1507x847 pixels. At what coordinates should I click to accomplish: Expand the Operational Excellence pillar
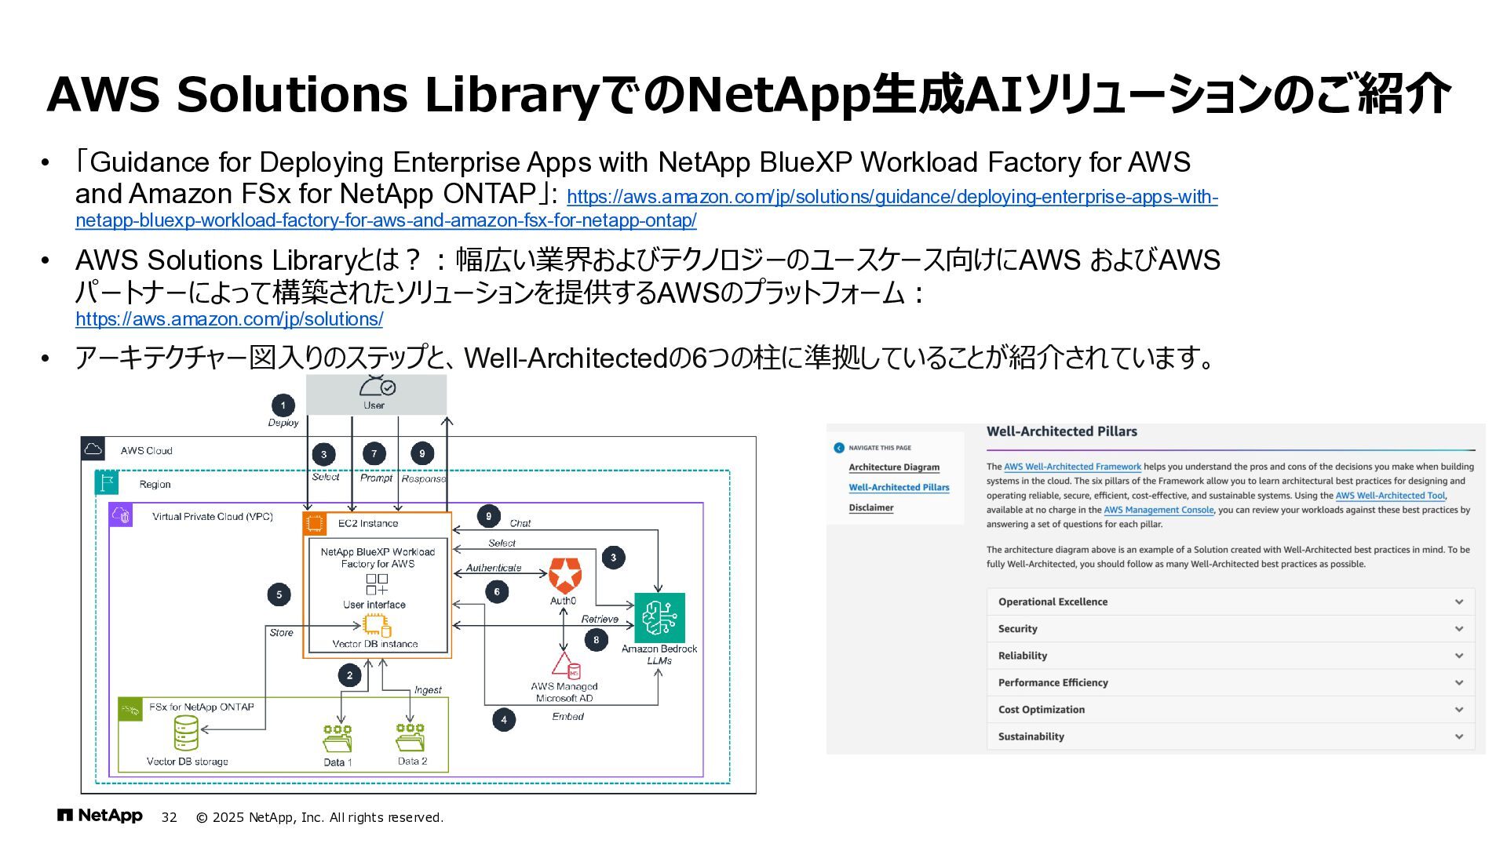click(1458, 602)
